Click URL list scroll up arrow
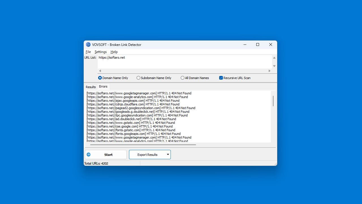 [x=274, y=58]
